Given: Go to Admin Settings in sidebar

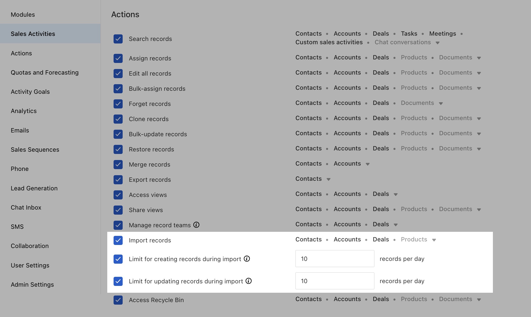Looking at the screenshot, I should [x=32, y=285].
